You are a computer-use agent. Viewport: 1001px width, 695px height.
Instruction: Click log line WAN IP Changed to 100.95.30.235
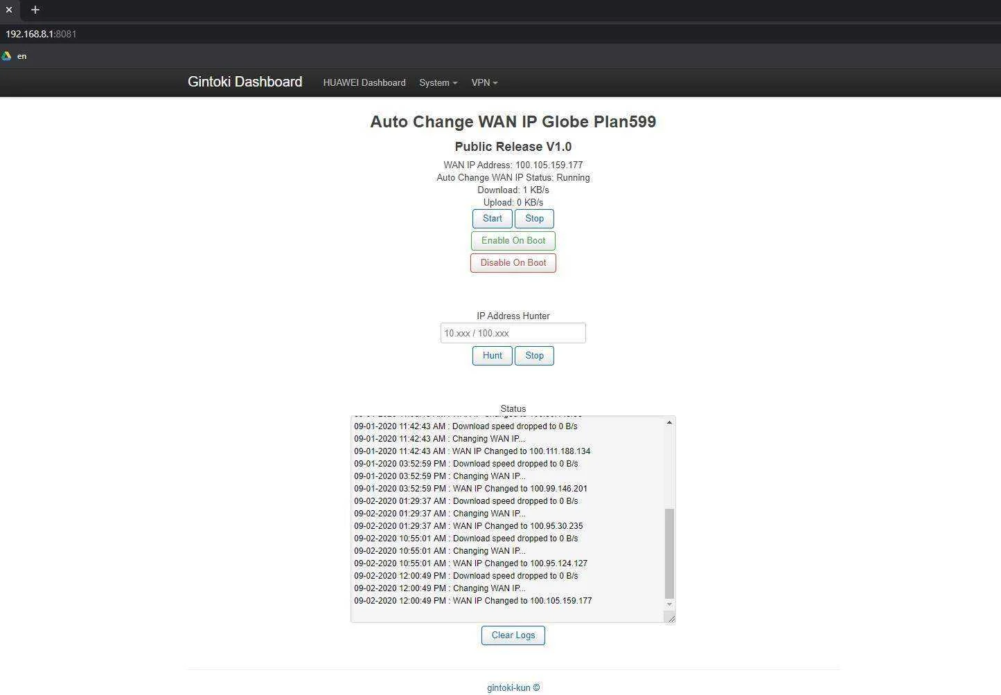pyautogui.click(x=469, y=526)
